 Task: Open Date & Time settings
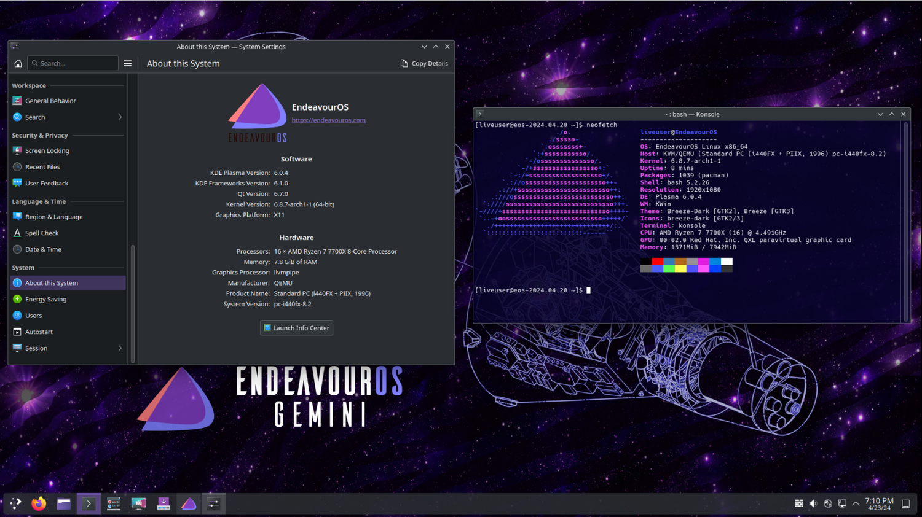68,249
